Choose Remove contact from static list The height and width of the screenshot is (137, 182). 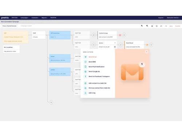point(99,88)
